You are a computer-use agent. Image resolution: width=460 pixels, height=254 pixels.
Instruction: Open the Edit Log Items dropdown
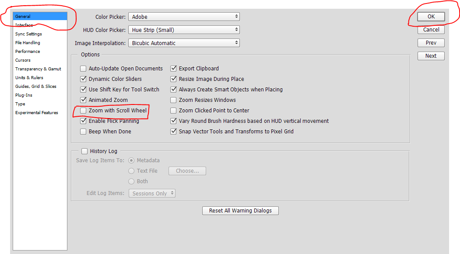click(152, 193)
